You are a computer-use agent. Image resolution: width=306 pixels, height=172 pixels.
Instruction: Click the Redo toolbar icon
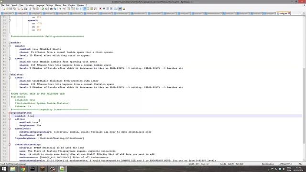pyautogui.click(x=46, y=9)
